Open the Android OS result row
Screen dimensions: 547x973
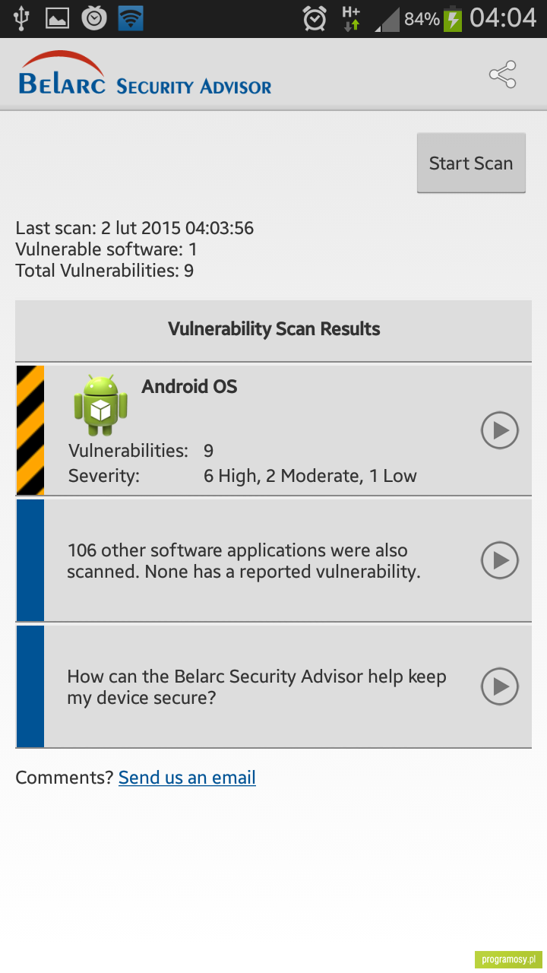click(273, 430)
